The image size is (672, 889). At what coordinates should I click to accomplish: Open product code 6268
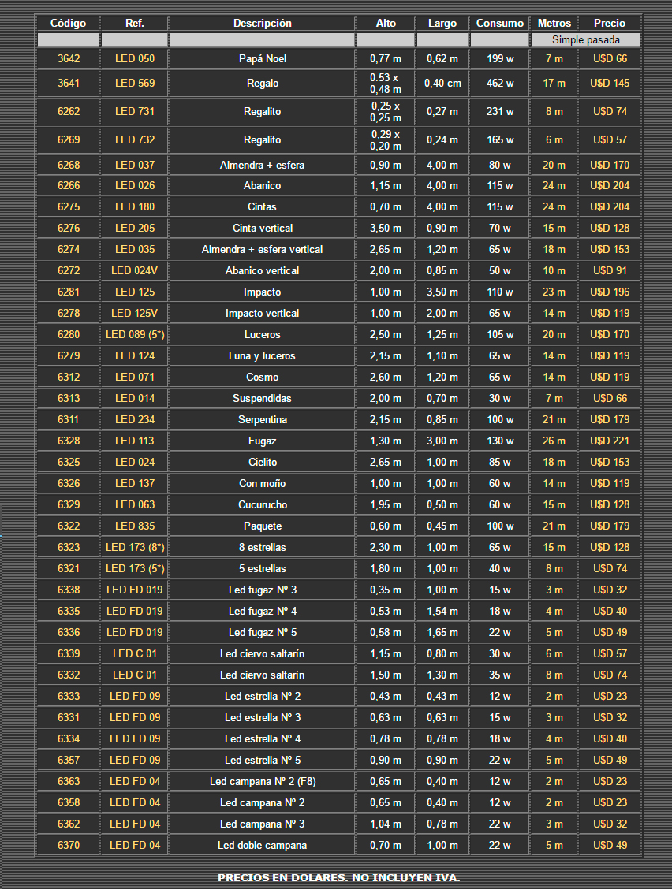click(x=69, y=165)
